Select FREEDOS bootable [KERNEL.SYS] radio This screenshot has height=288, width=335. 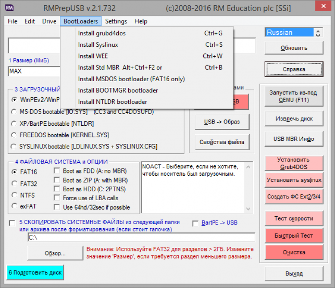click(x=14, y=135)
